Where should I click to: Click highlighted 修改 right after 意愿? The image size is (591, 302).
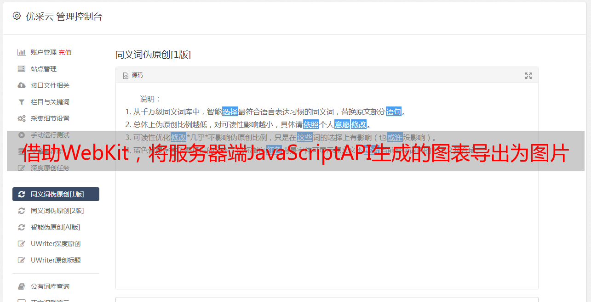pyautogui.click(x=359, y=124)
